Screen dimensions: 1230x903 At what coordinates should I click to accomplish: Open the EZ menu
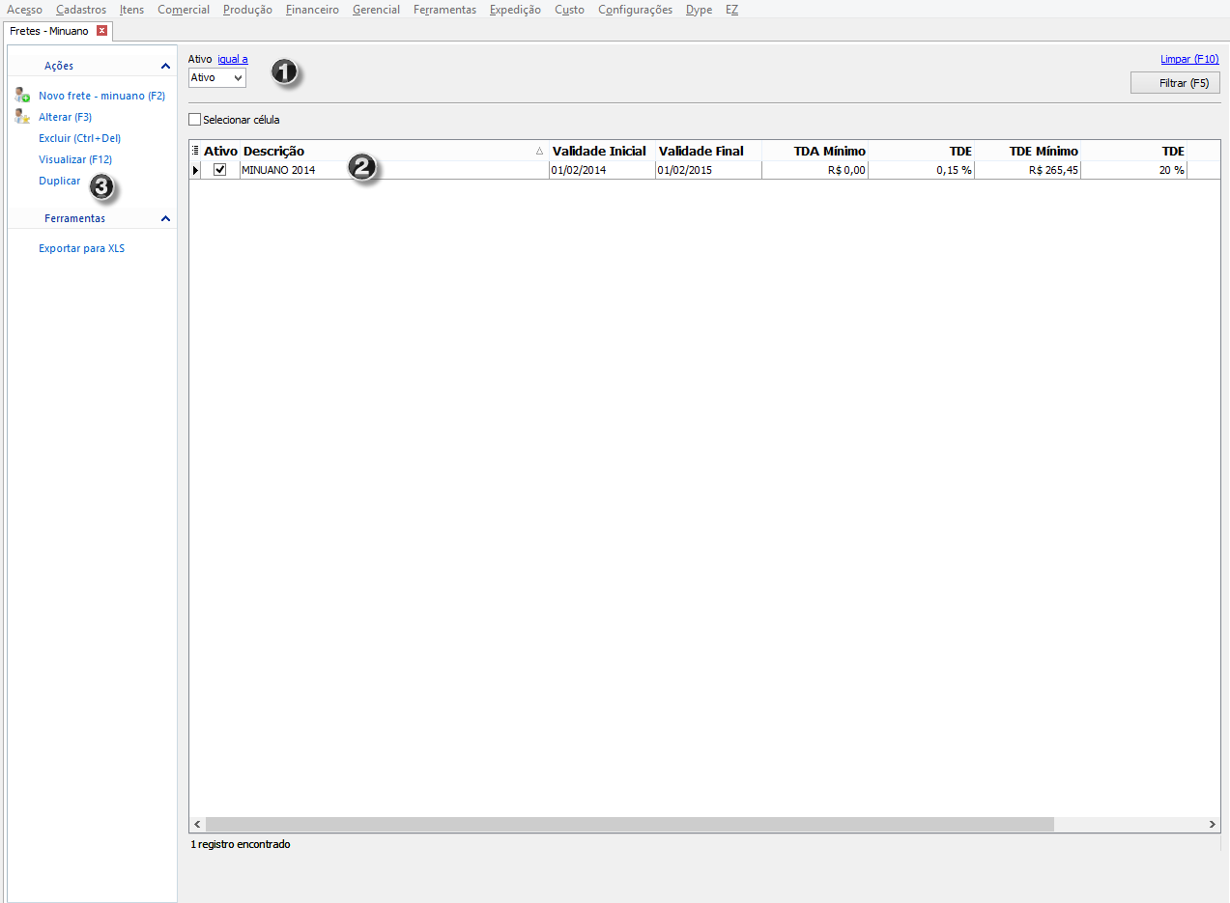pos(731,10)
